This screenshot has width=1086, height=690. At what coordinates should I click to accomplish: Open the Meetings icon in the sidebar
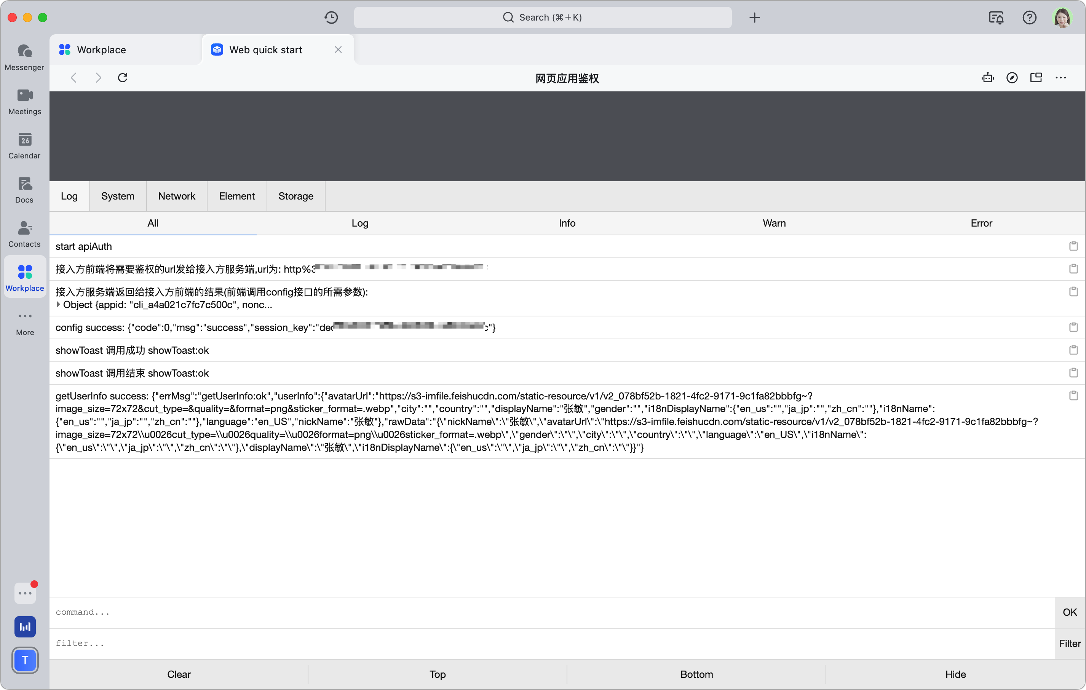24,101
